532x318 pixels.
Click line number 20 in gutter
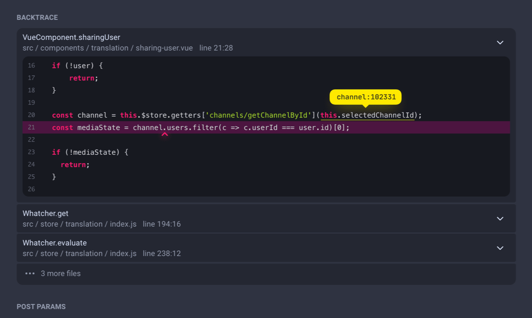(31, 115)
